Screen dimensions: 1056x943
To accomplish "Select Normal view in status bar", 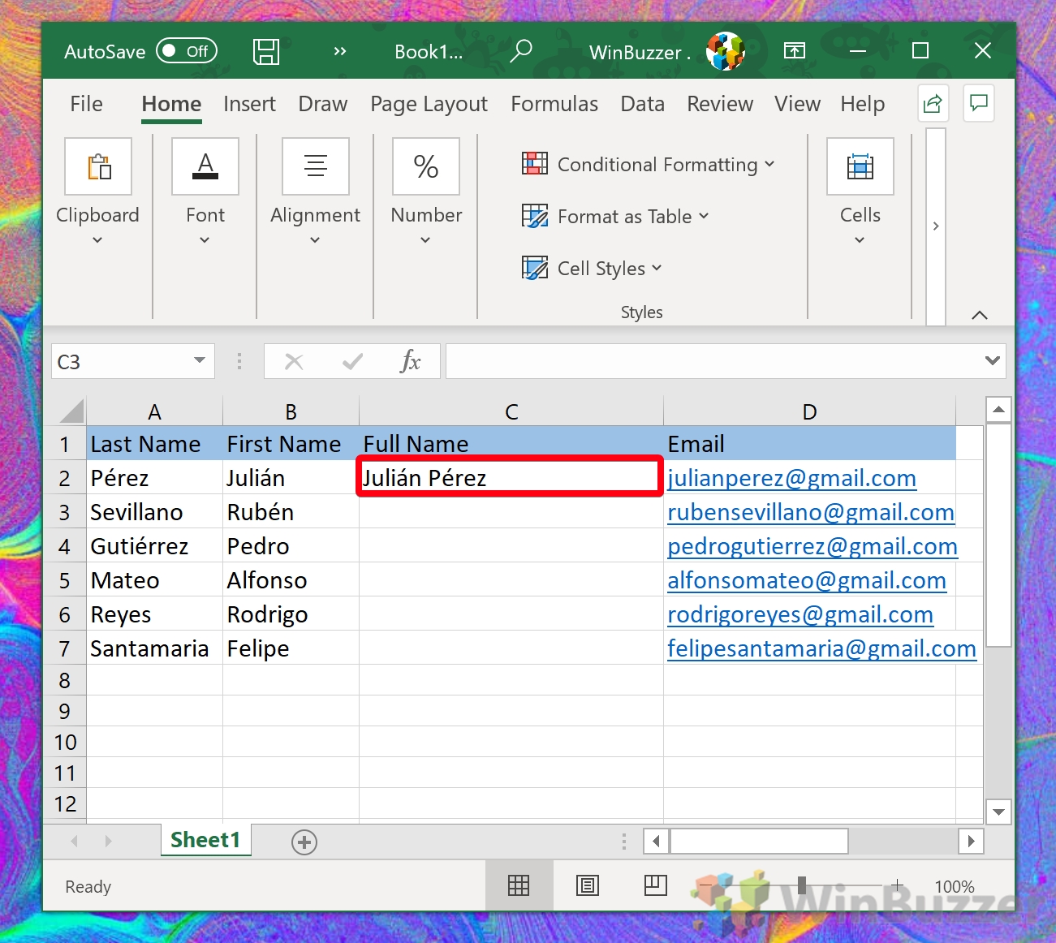I will click(519, 885).
